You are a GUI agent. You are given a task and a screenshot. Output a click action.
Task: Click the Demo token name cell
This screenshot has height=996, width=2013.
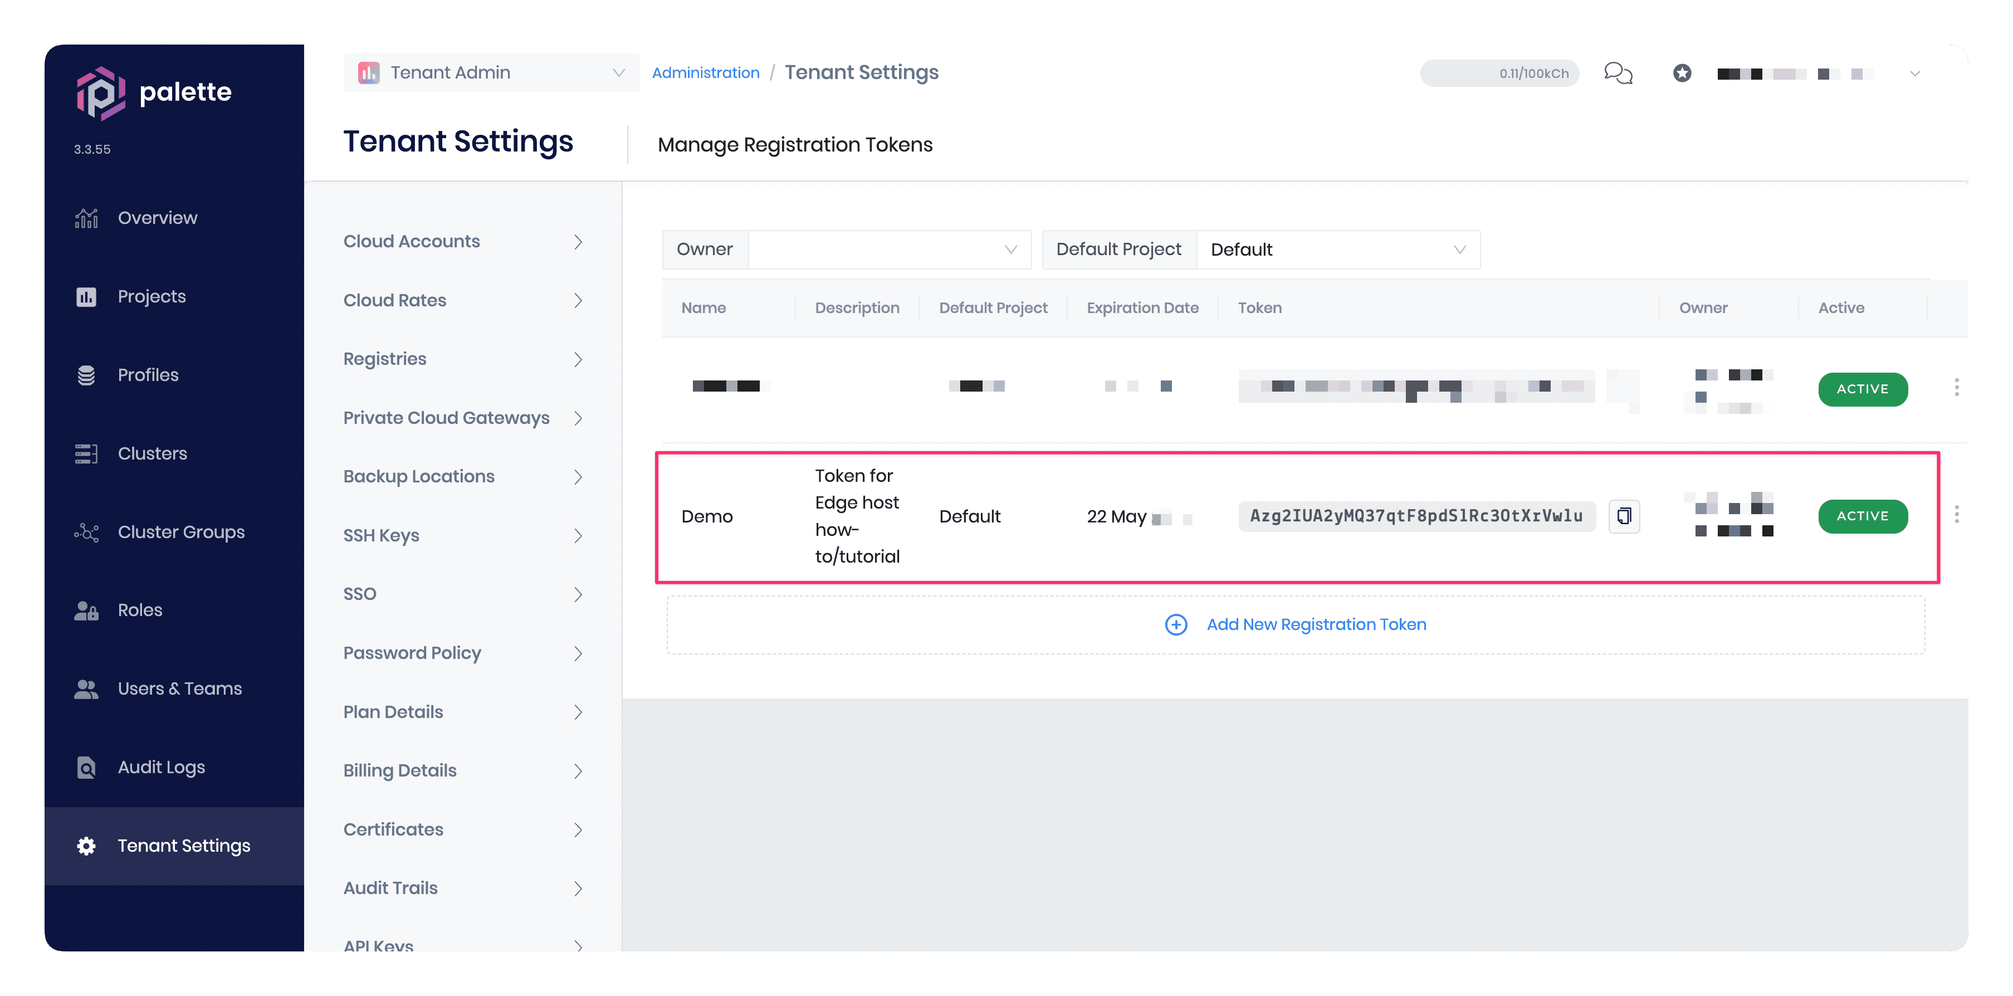coord(707,517)
